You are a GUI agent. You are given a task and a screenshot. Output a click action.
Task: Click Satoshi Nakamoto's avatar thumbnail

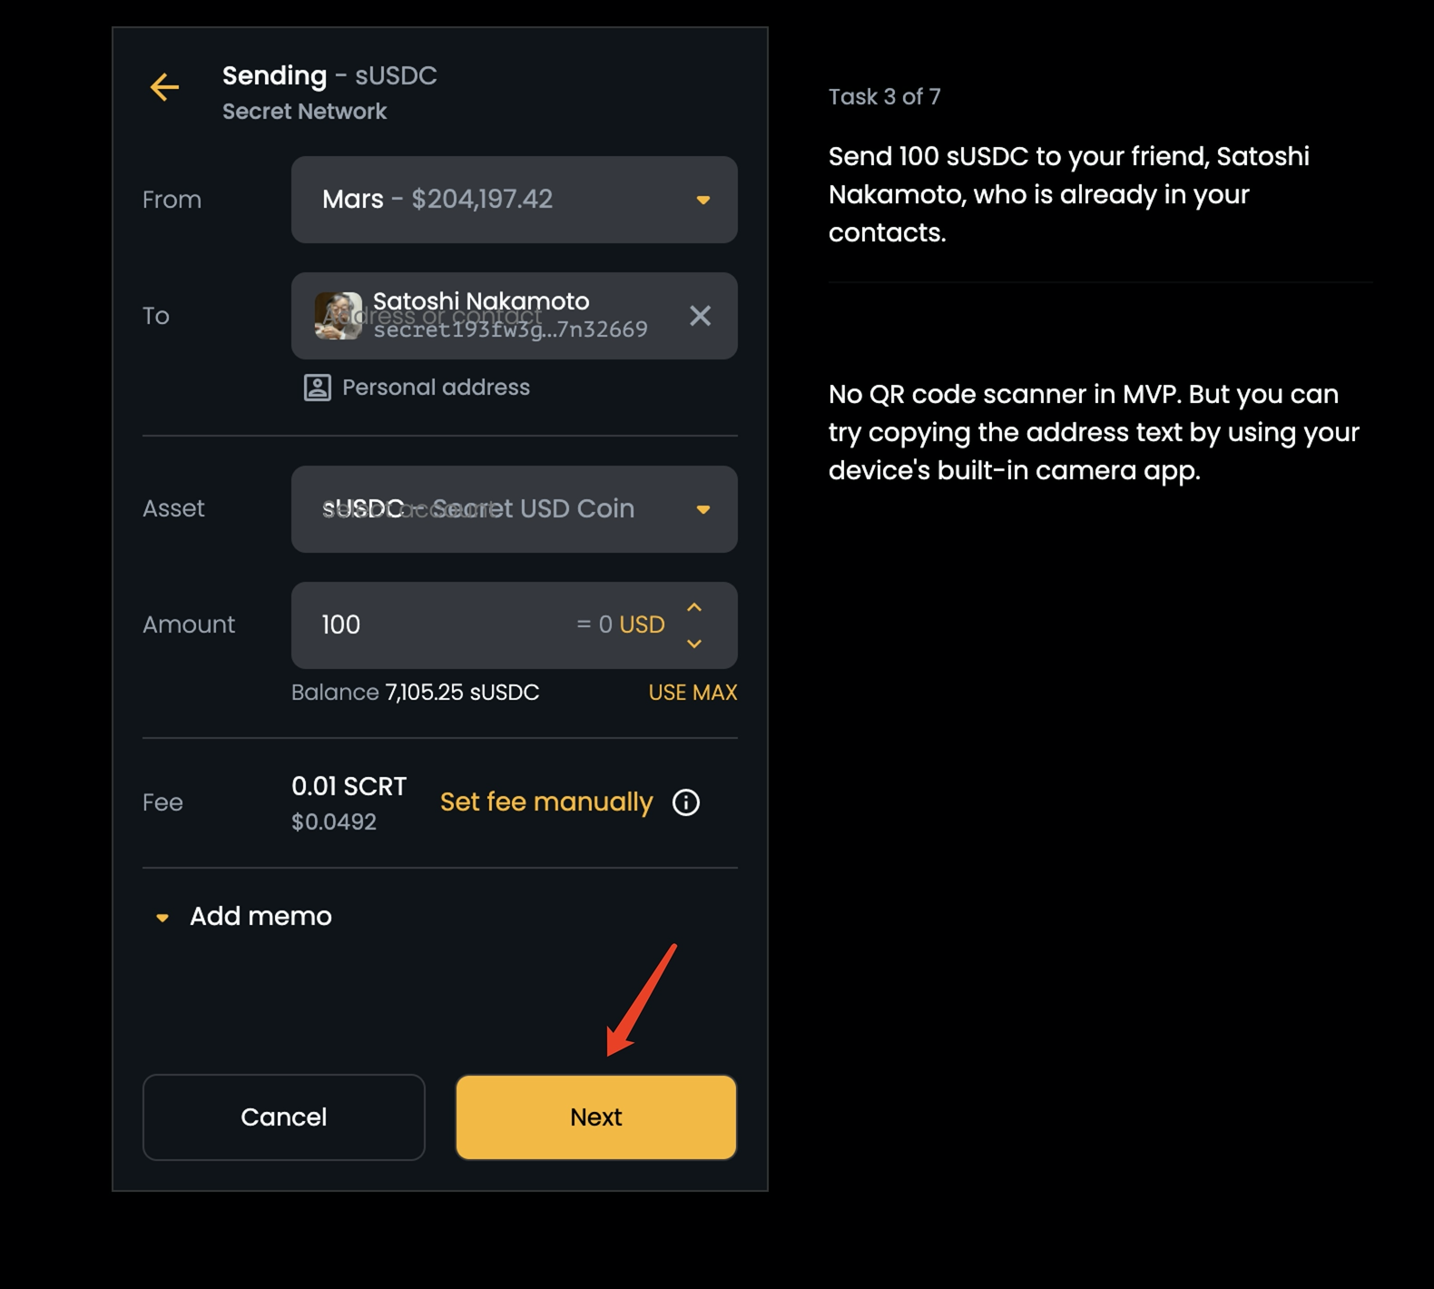click(338, 316)
